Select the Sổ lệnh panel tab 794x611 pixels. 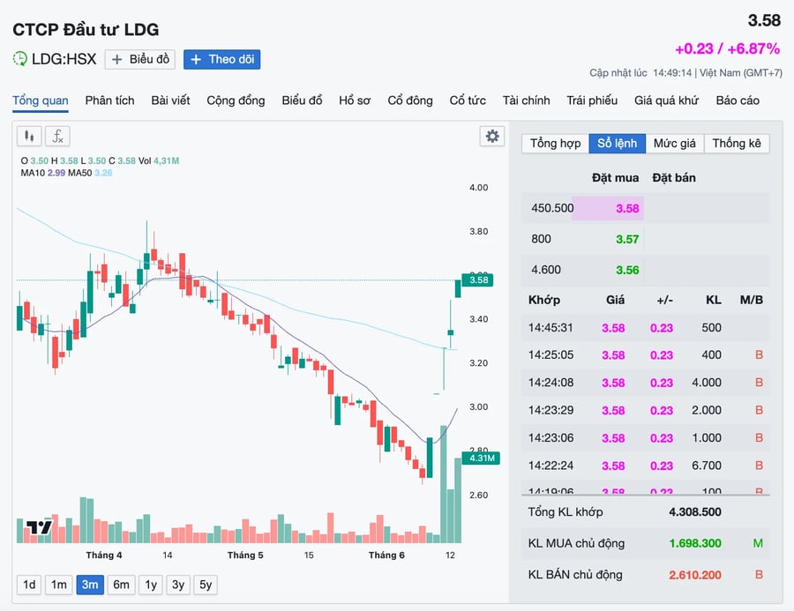coord(618,143)
